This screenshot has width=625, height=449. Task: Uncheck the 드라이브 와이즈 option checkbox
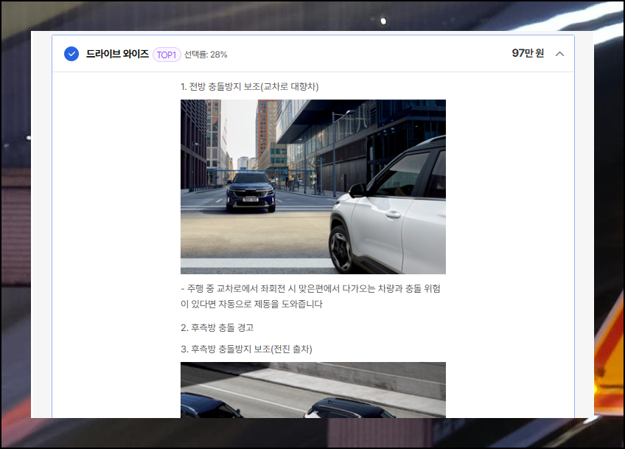71,54
